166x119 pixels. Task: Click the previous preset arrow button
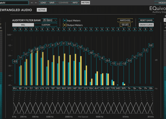pyautogui.click(x=32, y=3)
